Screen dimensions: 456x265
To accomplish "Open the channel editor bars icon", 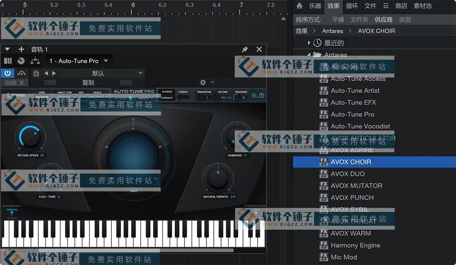I will 8,61.
